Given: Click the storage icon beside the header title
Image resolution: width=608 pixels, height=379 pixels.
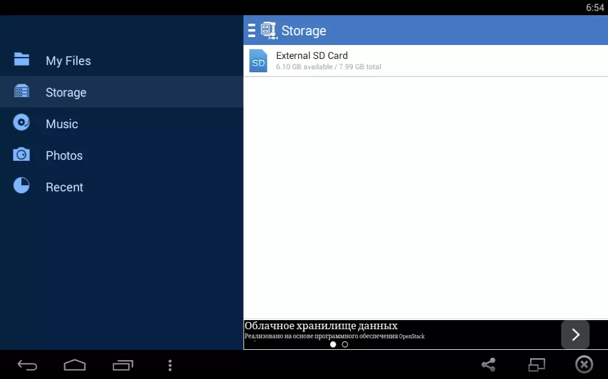Looking at the screenshot, I should coord(269,30).
